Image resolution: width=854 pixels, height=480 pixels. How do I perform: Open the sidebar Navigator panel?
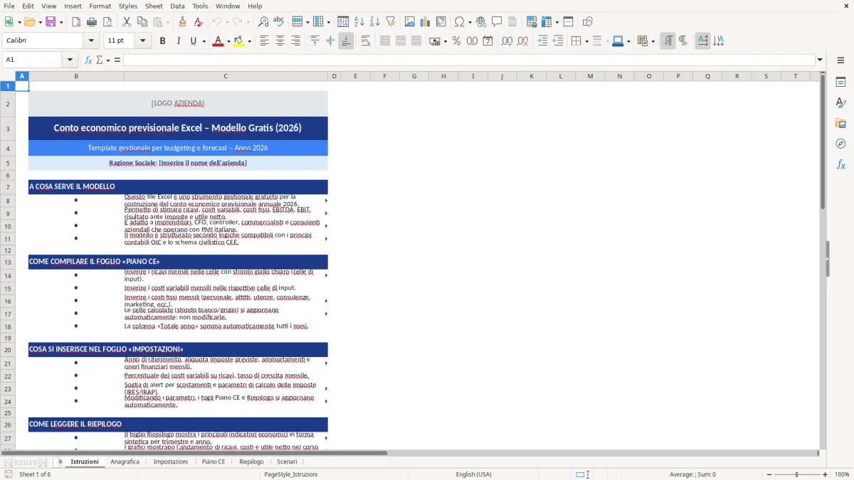click(840, 144)
